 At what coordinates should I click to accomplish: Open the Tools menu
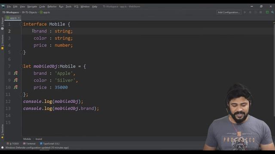tap(68, 7)
